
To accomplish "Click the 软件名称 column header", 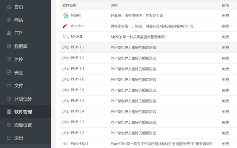I will pos(70,5).
